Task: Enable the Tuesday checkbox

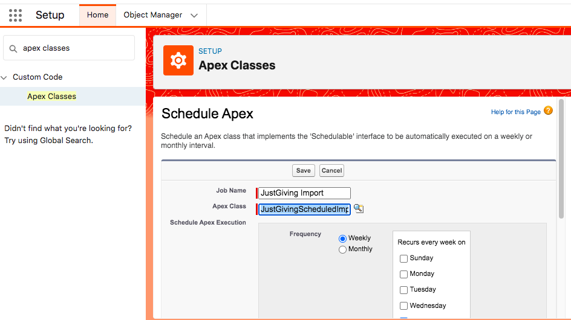Action: point(403,290)
